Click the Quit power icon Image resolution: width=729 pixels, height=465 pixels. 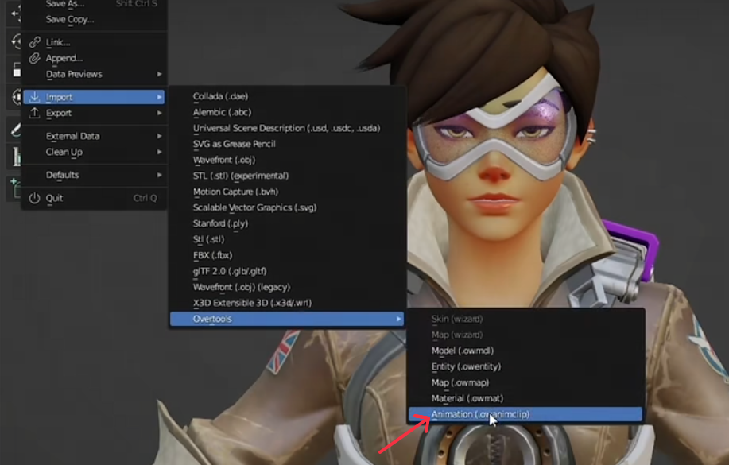(35, 198)
